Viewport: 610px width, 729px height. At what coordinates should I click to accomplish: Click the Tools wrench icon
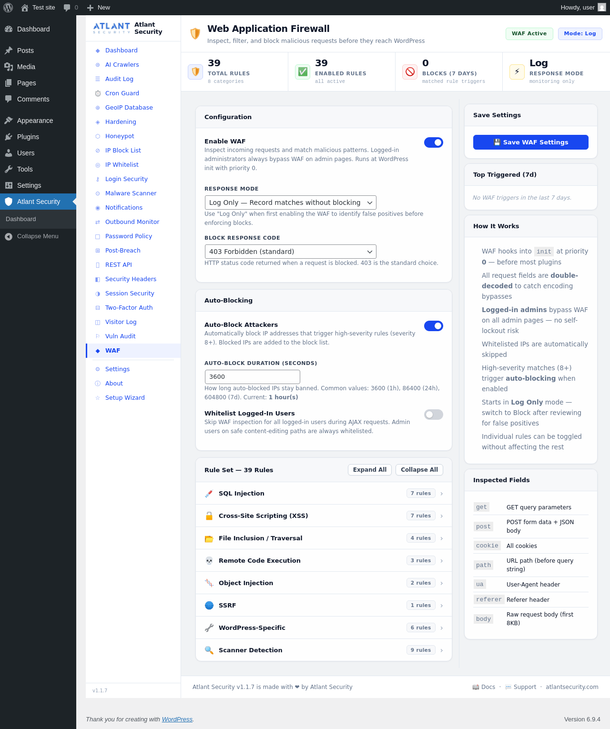pos(9,169)
